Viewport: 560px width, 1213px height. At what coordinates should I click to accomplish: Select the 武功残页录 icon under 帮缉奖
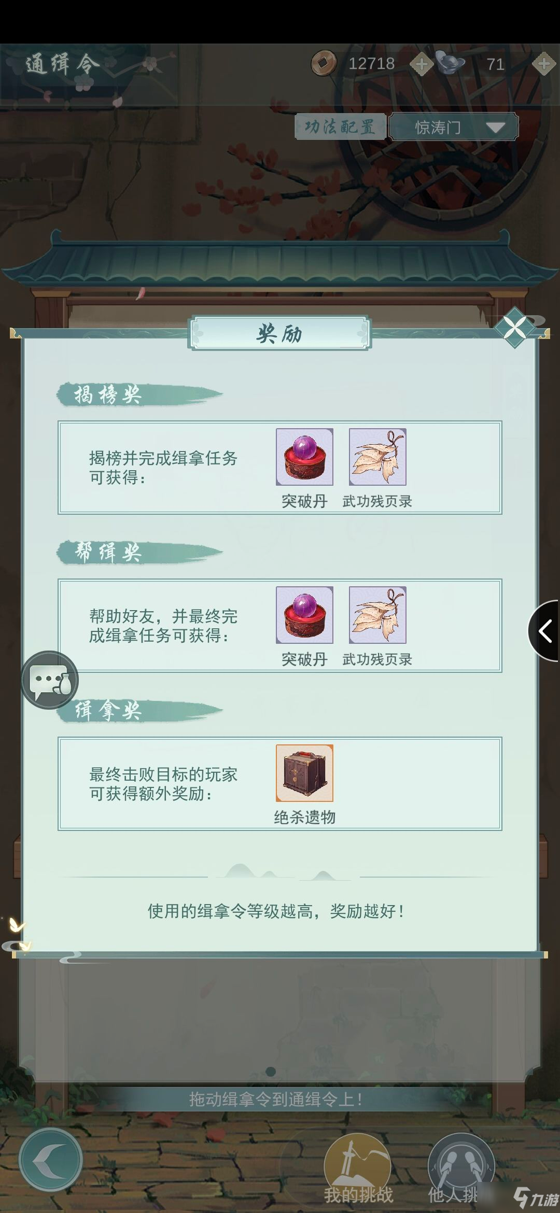[x=377, y=615]
